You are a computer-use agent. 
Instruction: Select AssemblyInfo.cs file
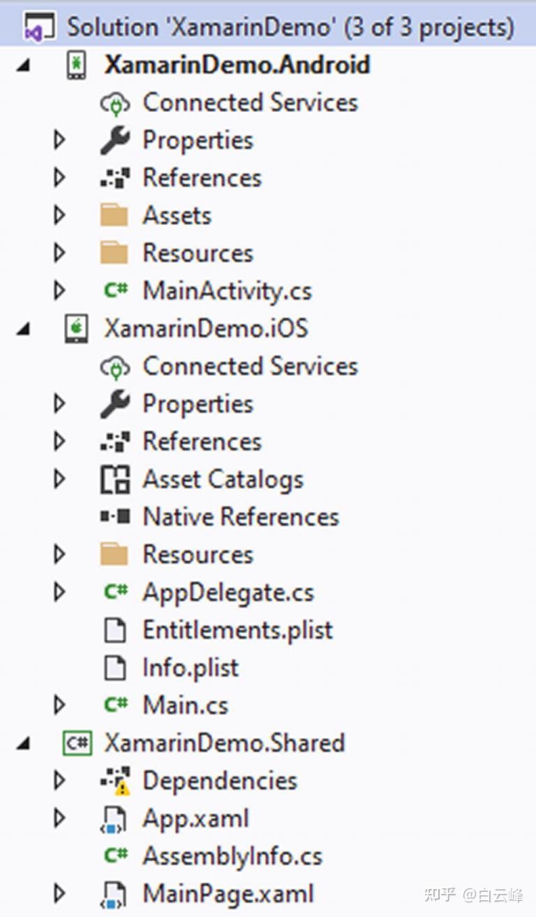[232, 856]
